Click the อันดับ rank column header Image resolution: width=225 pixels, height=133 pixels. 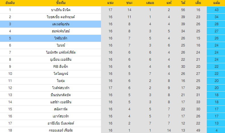(10, 3)
